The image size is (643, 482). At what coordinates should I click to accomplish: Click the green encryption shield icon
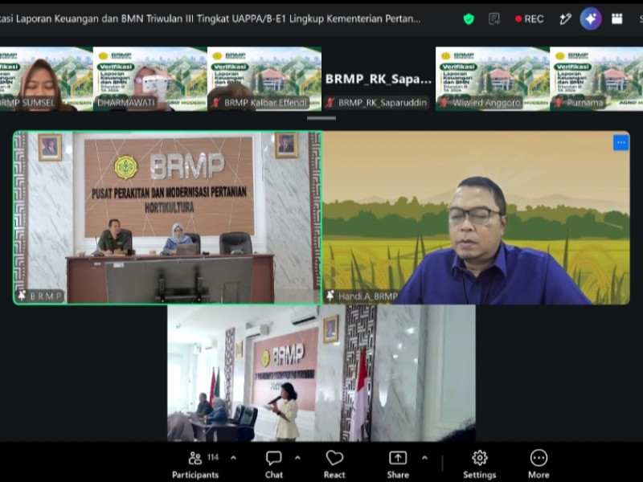(469, 18)
